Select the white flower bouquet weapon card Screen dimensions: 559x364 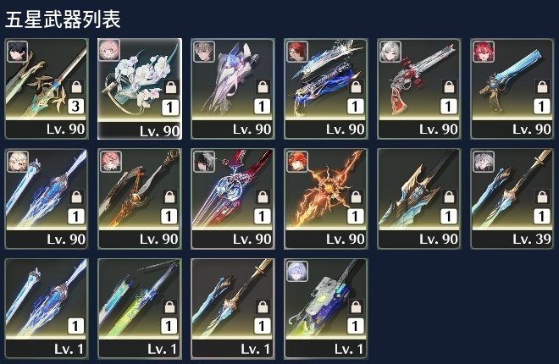(140, 89)
